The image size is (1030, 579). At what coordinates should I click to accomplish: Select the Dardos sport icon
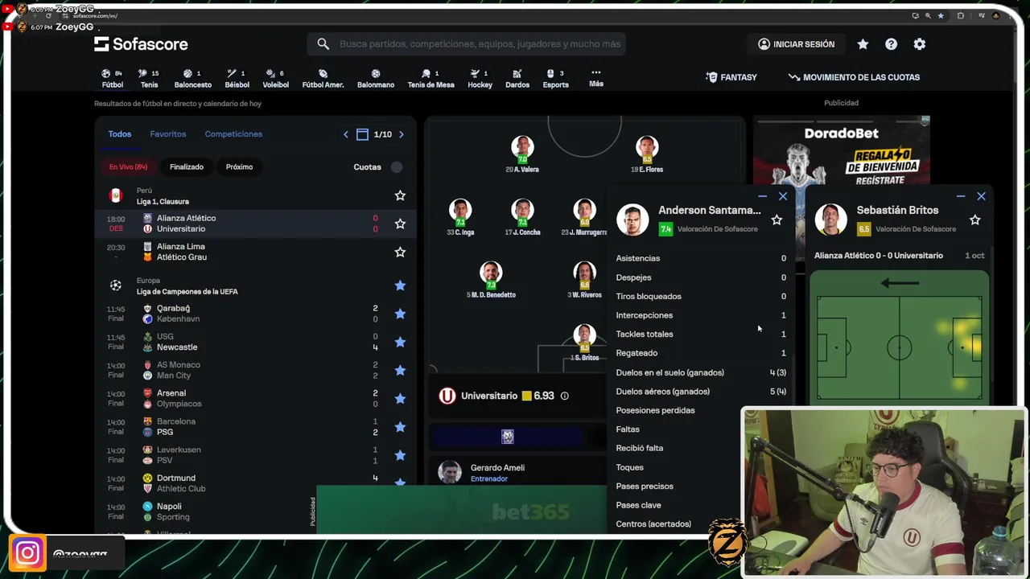[517, 78]
